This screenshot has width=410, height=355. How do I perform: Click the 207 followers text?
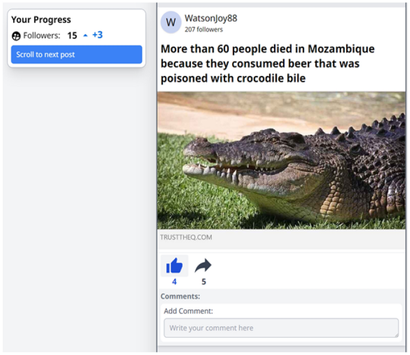[x=204, y=29]
